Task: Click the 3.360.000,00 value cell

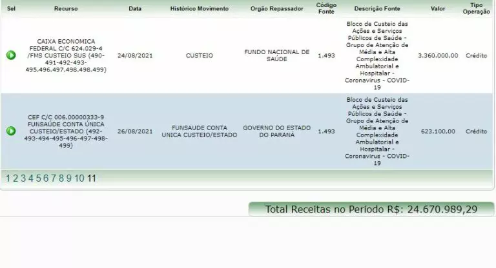Action: (x=438, y=55)
